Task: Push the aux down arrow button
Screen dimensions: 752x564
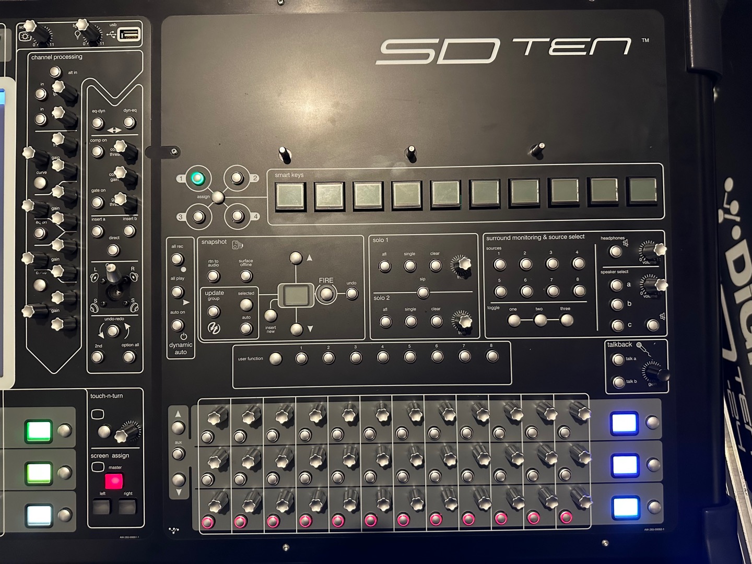Action: click(x=179, y=479)
